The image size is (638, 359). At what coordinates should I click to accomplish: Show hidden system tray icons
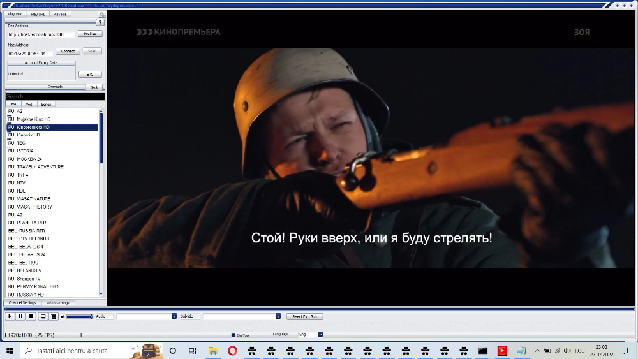pyautogui.click(x=537, y=351)
